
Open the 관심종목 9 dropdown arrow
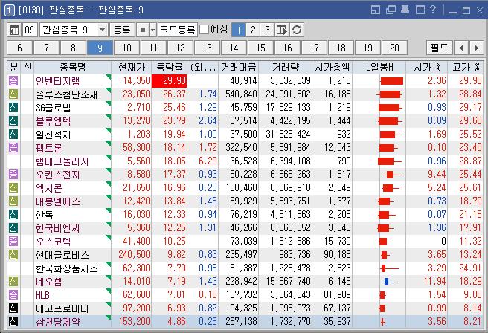(x=102, y=30)
